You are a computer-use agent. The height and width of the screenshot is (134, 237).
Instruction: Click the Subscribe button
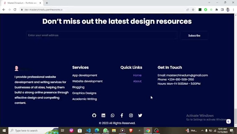click(x=194, y=35)
